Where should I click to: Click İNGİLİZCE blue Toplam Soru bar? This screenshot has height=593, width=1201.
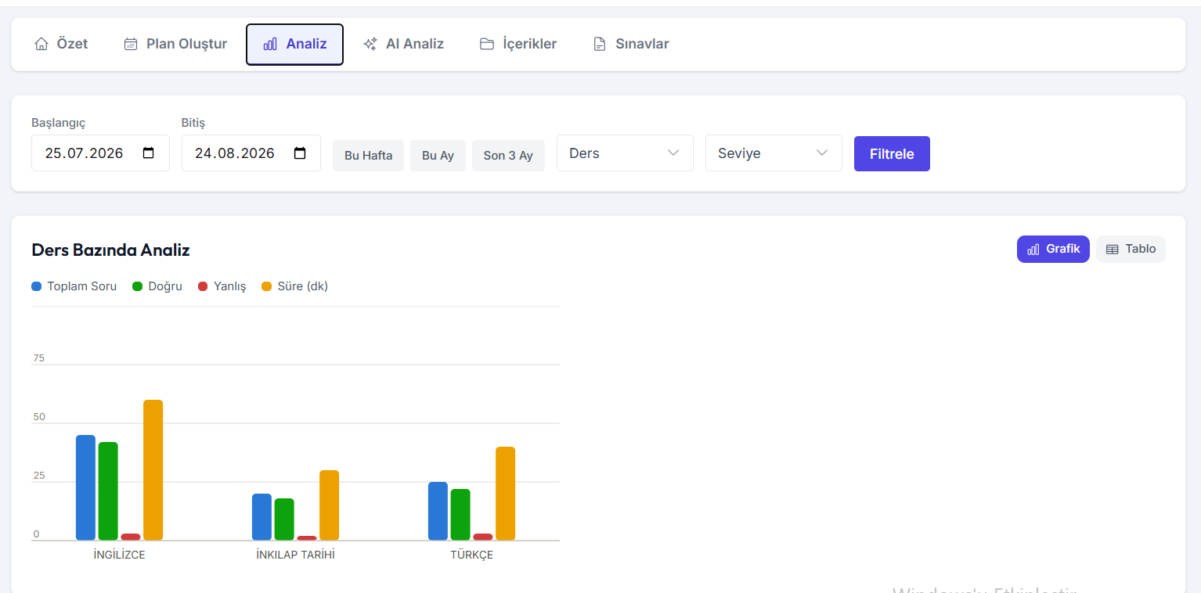85,487
